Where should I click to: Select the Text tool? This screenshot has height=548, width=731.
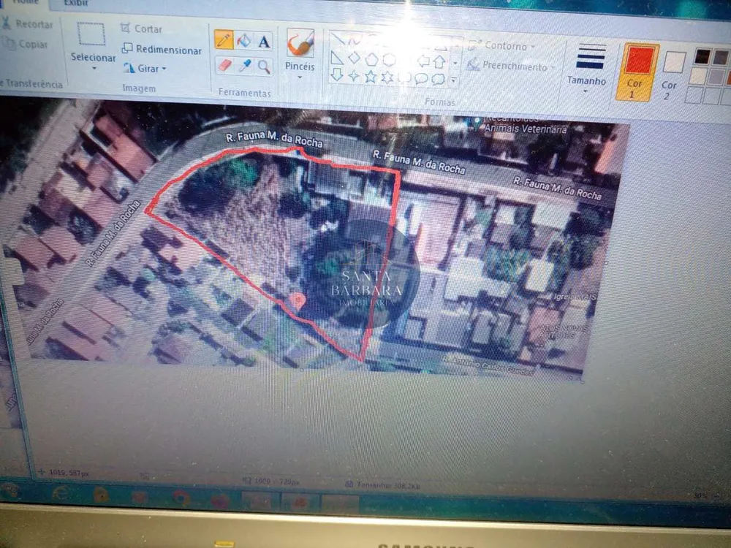click(x=264, y=42)
